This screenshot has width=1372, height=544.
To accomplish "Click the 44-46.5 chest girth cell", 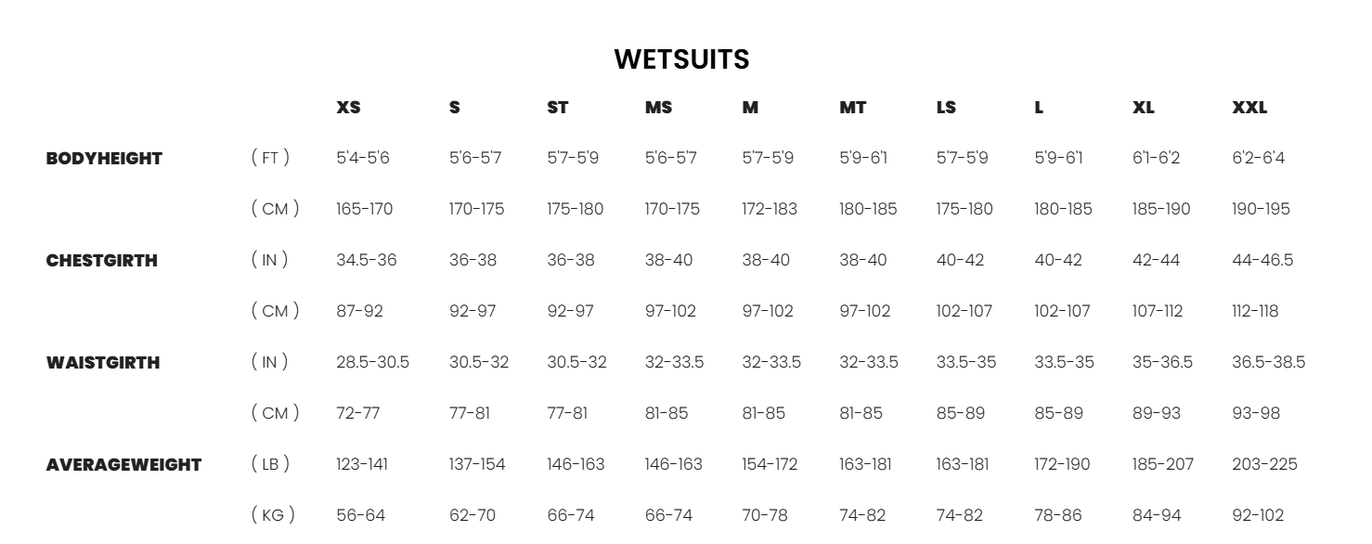I will pyautogui.click(x=1262, y=261).
